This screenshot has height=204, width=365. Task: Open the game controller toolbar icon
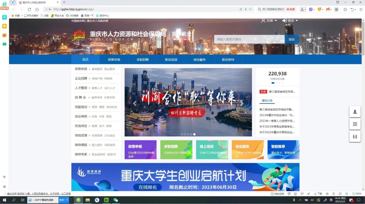tap(328, 9)
